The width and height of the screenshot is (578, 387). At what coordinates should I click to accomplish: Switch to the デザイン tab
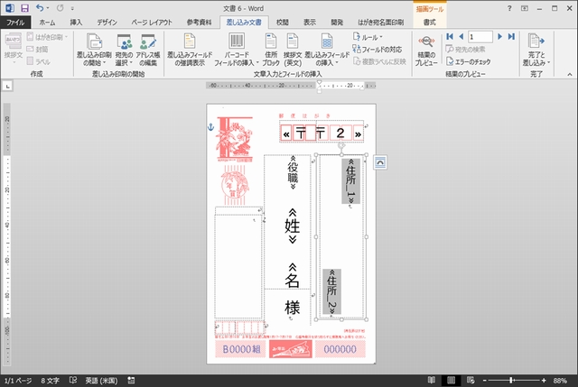(107, 23)
